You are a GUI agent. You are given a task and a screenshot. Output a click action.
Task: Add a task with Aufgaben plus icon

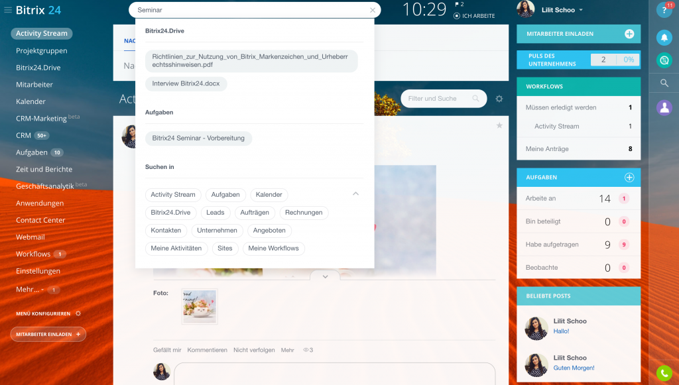tap(629, 178)
